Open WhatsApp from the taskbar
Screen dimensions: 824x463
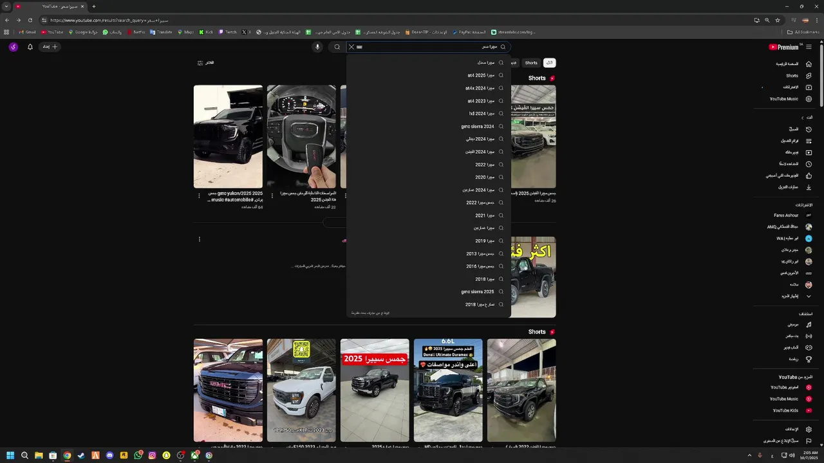tap(138, 455)
